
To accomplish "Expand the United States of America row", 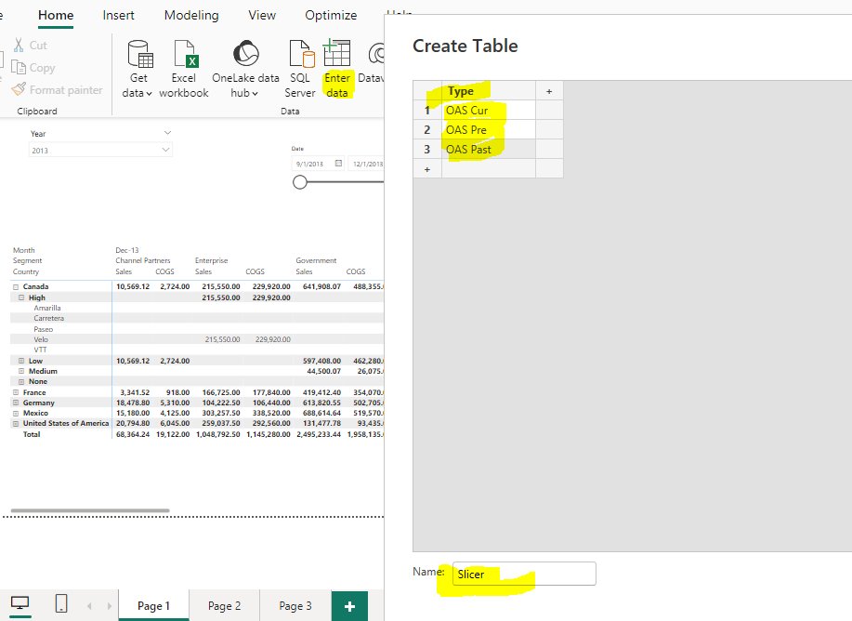I will 16,424.
